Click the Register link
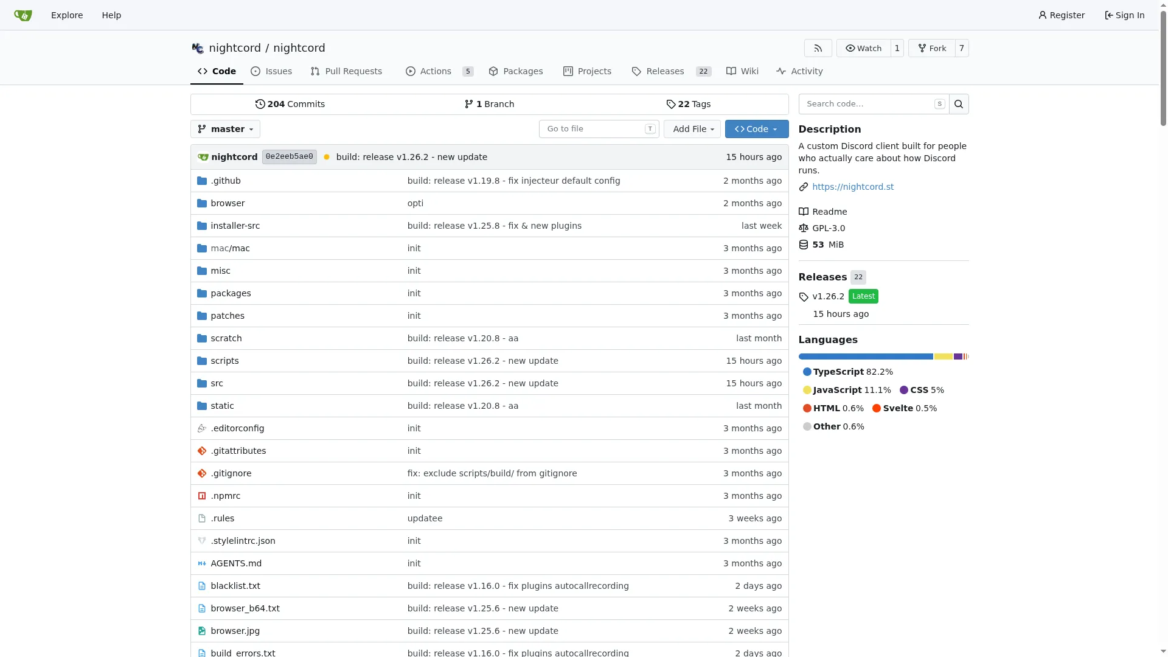 (1062, 15)
